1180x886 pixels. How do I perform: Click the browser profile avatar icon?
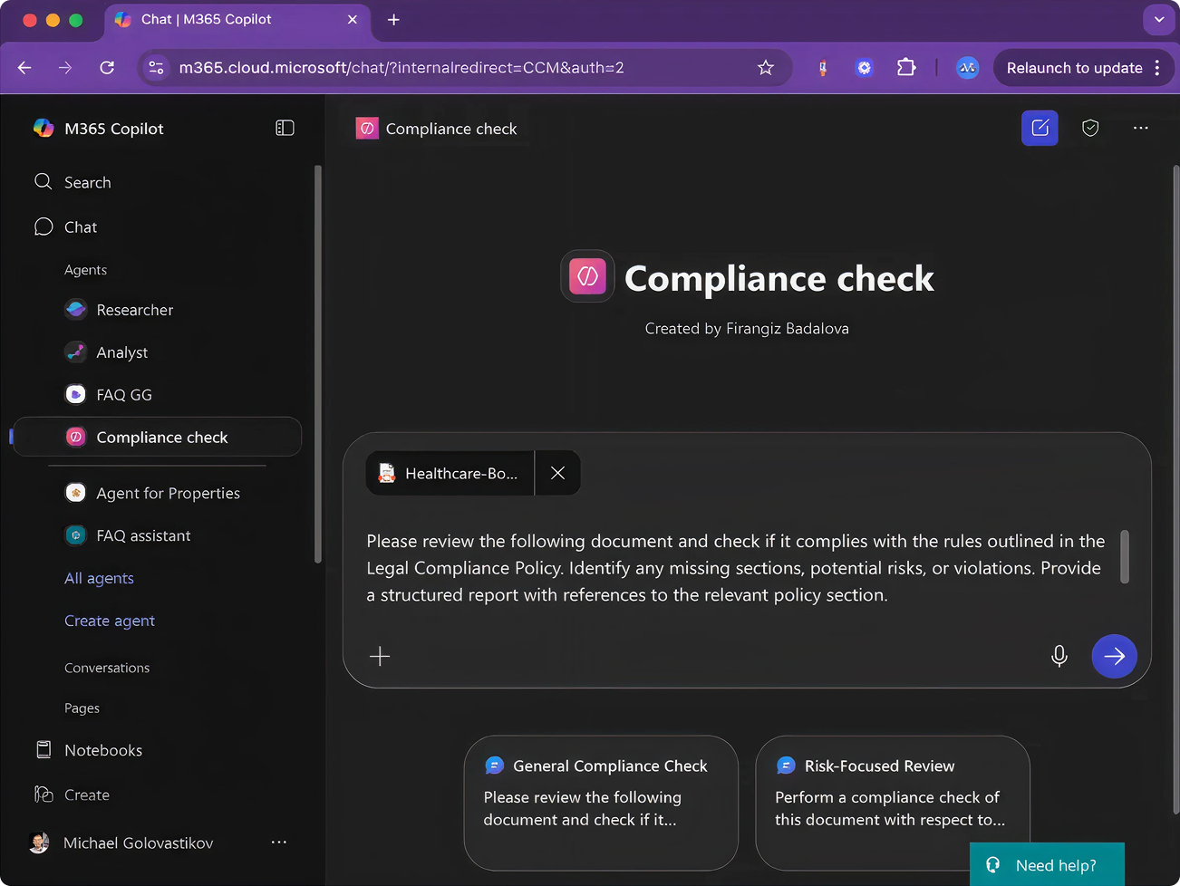967,67
